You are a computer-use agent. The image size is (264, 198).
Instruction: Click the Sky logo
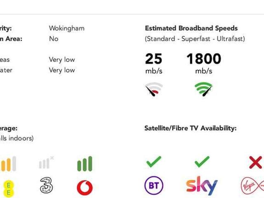click(x=202, y=185)
